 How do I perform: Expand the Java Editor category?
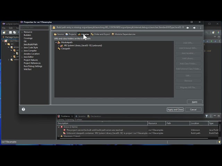[22, 57]
